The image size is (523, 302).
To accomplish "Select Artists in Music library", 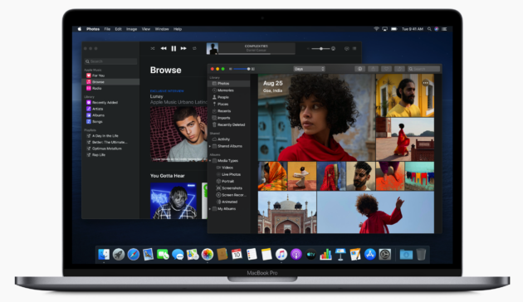I will coord(110,109).
